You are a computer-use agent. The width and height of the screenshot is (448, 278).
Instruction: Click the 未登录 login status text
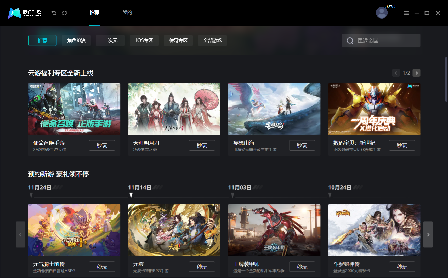coord(390,6)
